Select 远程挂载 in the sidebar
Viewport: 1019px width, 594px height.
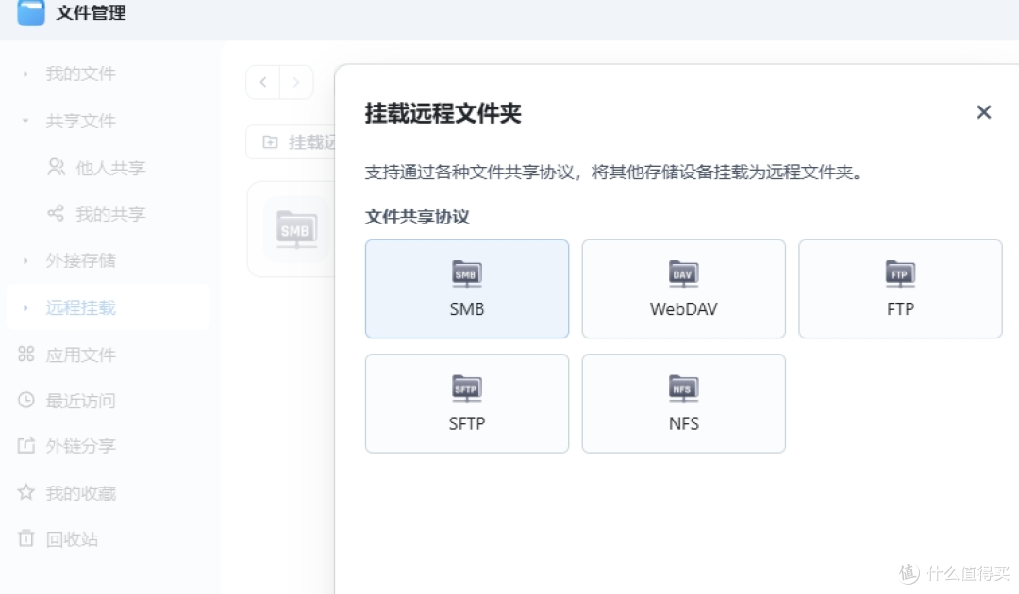pyautogui.click(x=81, y=307)
